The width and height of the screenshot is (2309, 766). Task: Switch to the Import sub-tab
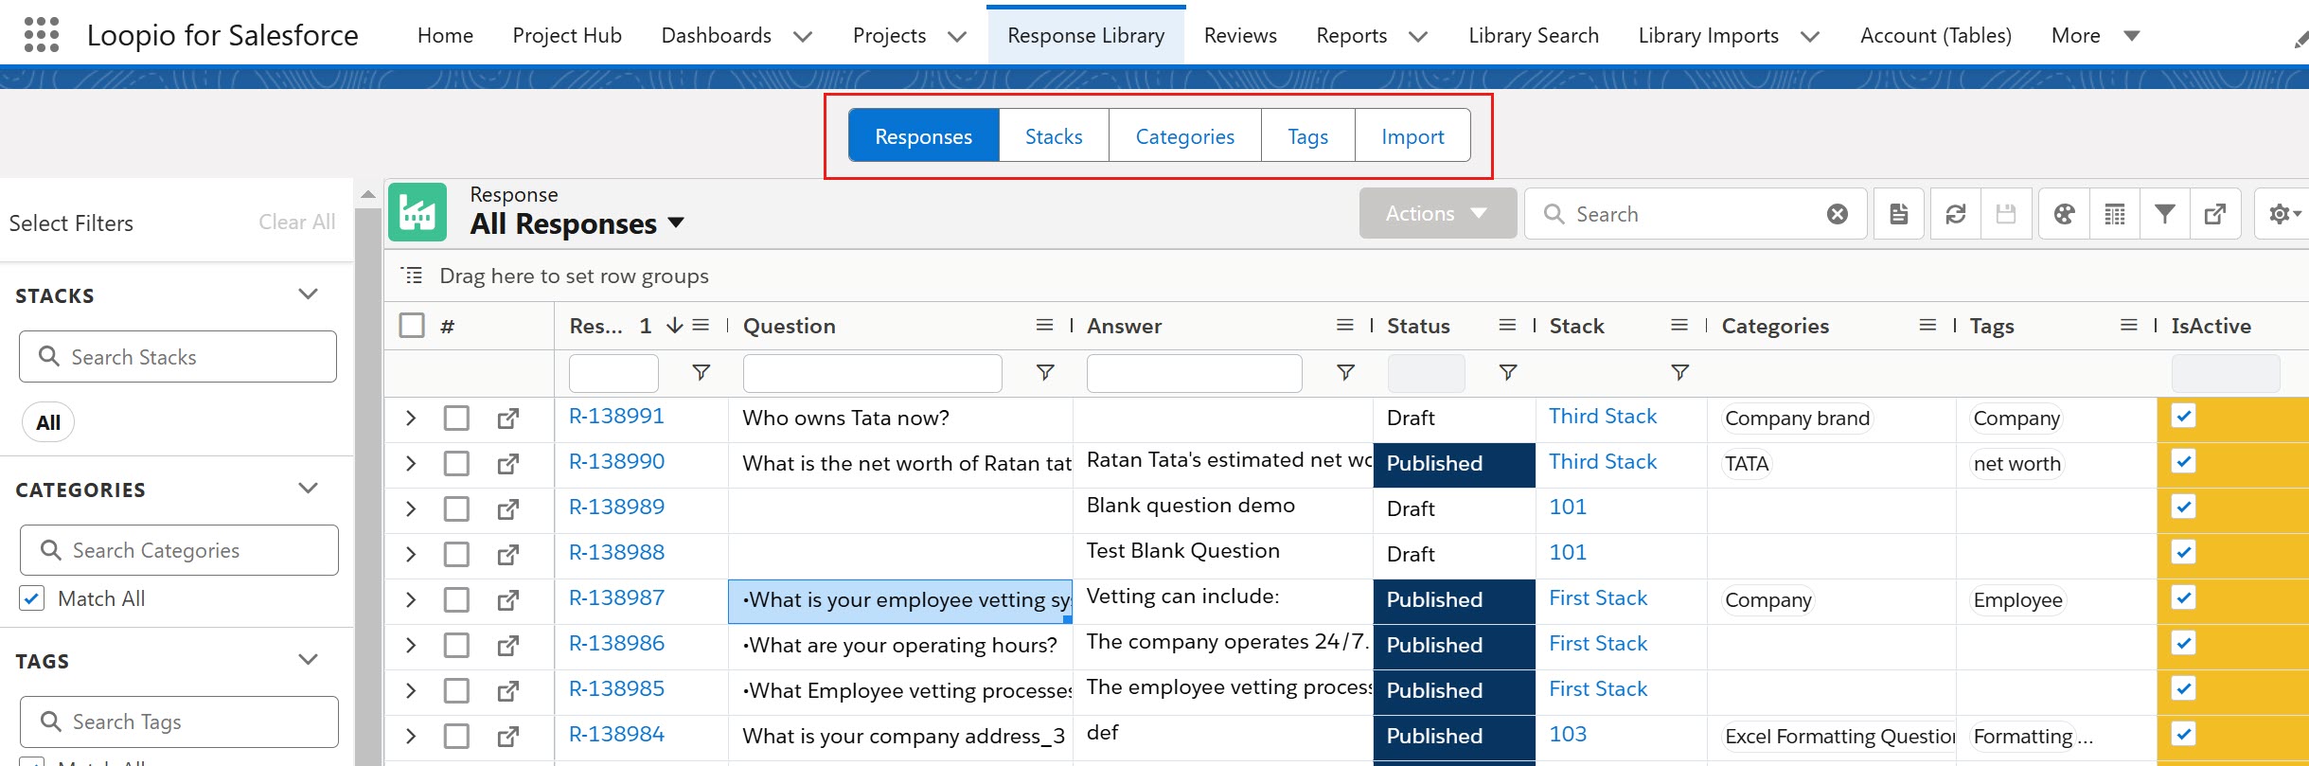coord(1412,135)
